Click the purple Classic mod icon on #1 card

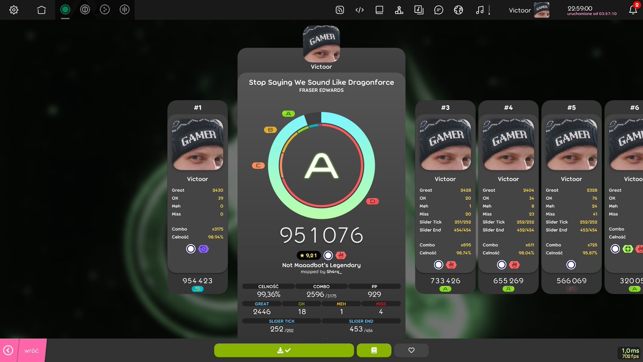[x=203, y=249]
